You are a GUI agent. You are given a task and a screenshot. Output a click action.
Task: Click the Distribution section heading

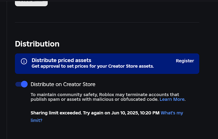click(x=37, y=44)
